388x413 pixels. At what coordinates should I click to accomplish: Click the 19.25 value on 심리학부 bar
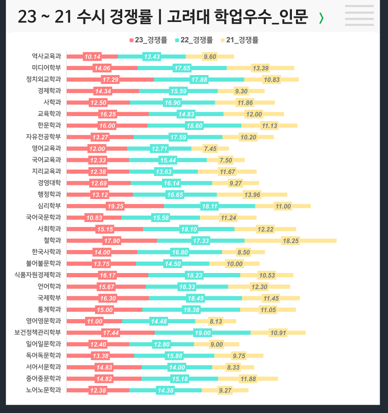[x=115, y=206]
